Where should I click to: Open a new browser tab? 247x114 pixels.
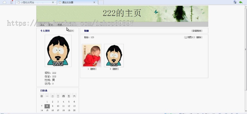click(x=101, y=2)
